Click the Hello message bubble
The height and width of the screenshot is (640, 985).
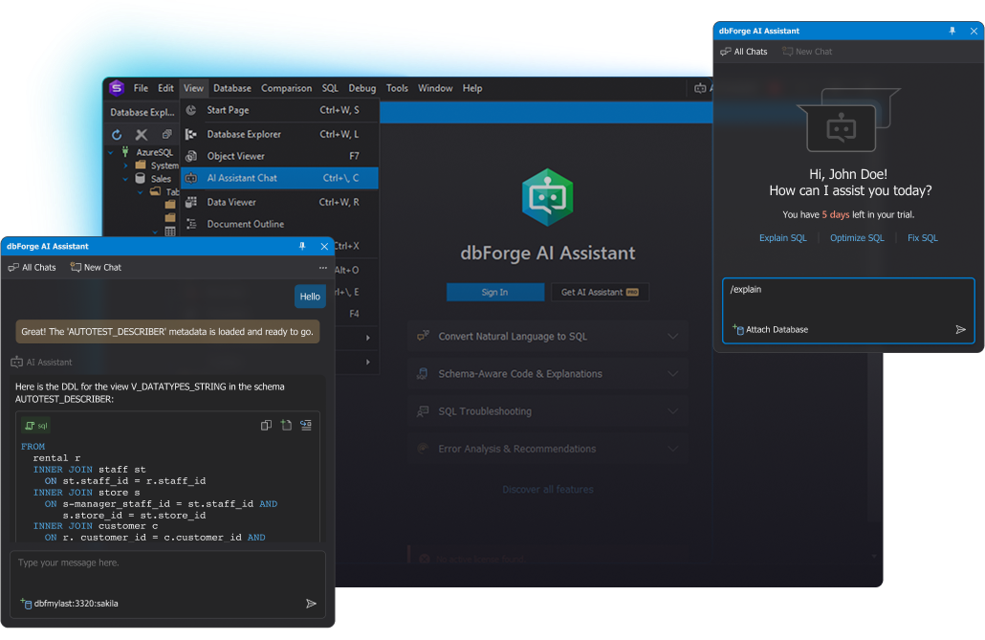[310, 297]
